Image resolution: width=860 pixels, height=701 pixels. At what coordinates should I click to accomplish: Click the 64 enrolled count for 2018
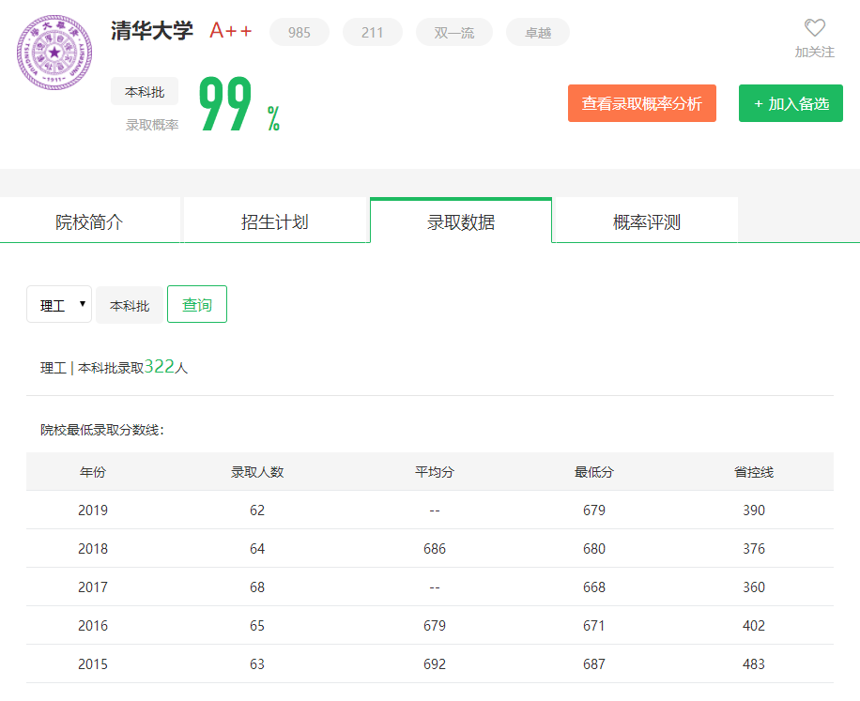pyautogui.click(x=257, y=549)
